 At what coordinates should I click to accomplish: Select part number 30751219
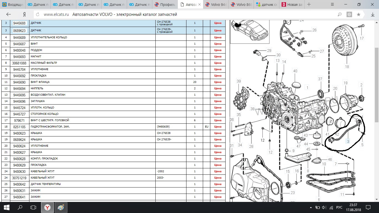point(19,178)
